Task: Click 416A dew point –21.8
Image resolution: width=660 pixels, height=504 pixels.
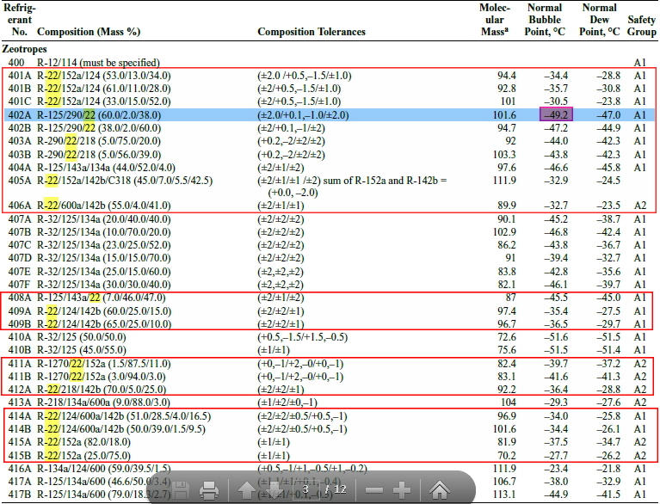Action: tap(608, 468)
